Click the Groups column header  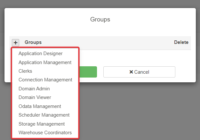click(33, 42)
